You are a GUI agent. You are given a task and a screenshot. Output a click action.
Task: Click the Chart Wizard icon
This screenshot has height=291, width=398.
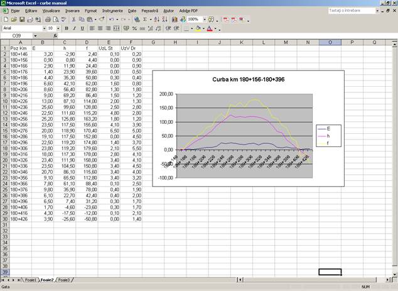pos(174,20)
